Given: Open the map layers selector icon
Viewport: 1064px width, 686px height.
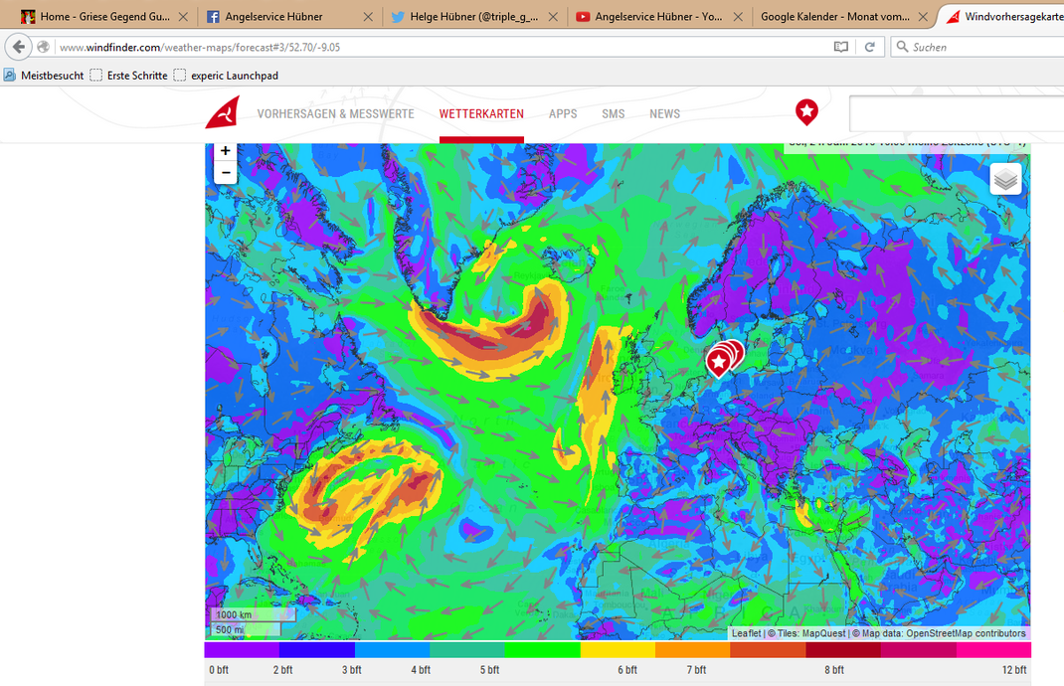Looking at the screenshot, I should pos(1005,179).
